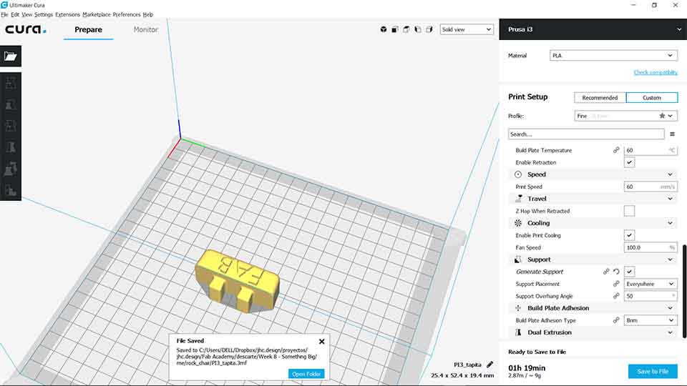Click the Check compatibility link
This screenshot has width=687, height=386.
[x=656, y=72]
